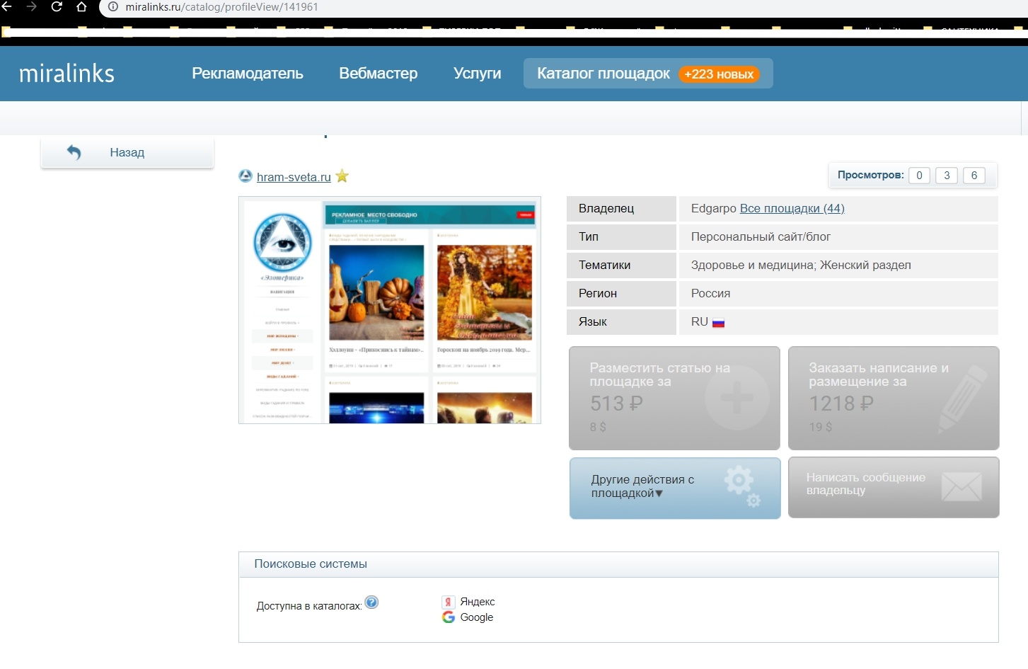This screenshot has width=1028, height=669.
Task: Click the views counter showing 3
Action: [x=947, y=176]
